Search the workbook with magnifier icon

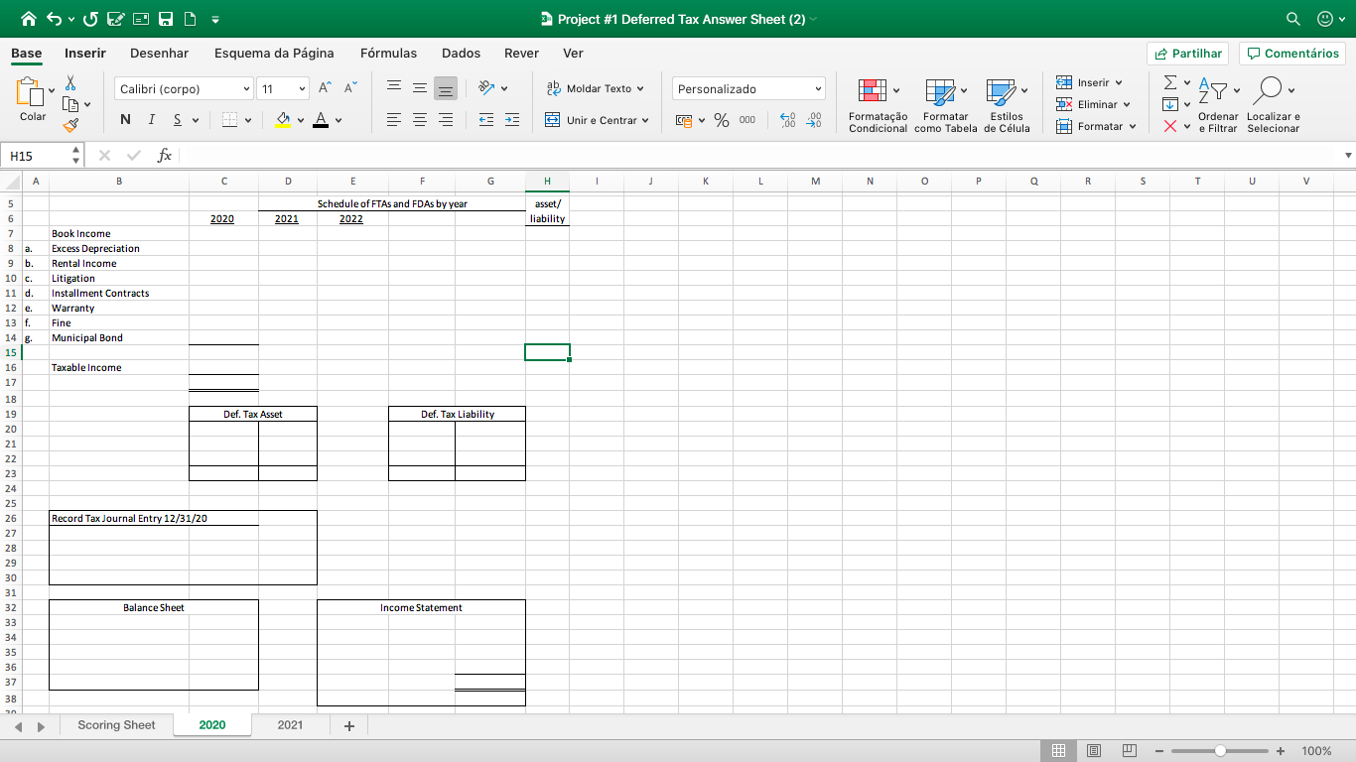pos(1293,19)
